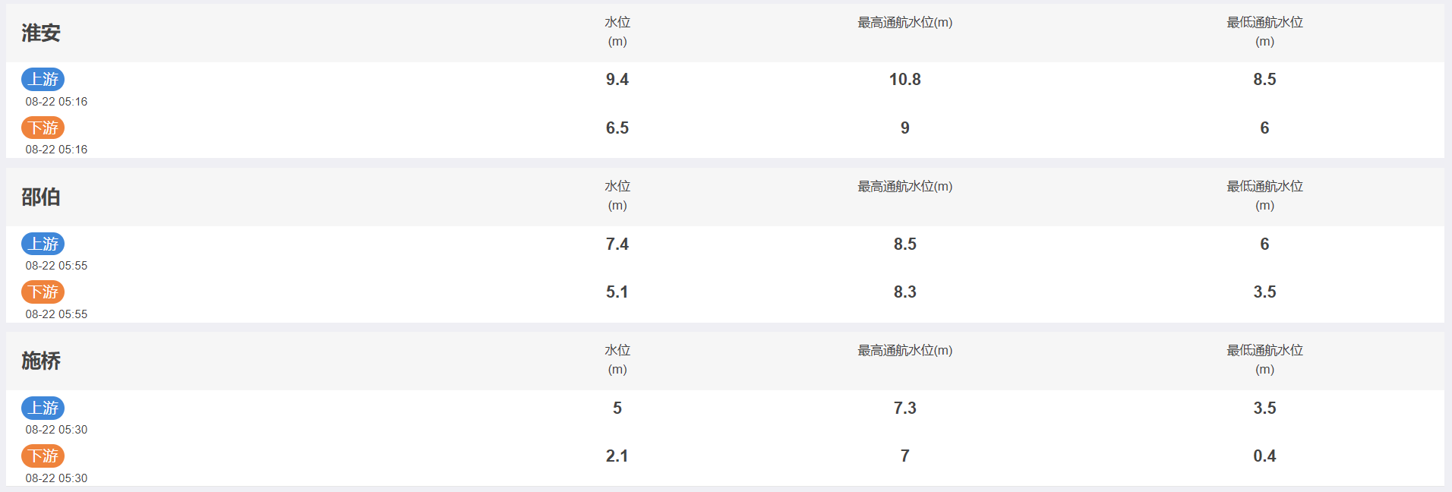
Task: Select 邵伯 upstream water level 7.4
Action: click(x=617, y=244)
